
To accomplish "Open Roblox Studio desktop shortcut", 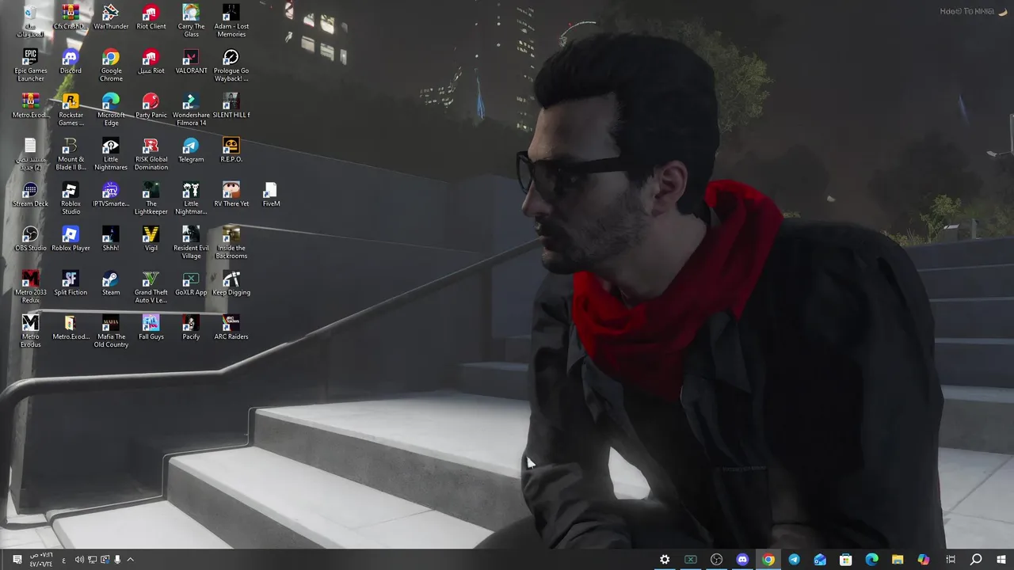I will pos(71,199).
